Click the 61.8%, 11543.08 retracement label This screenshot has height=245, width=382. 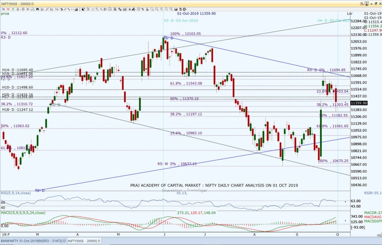186,83
